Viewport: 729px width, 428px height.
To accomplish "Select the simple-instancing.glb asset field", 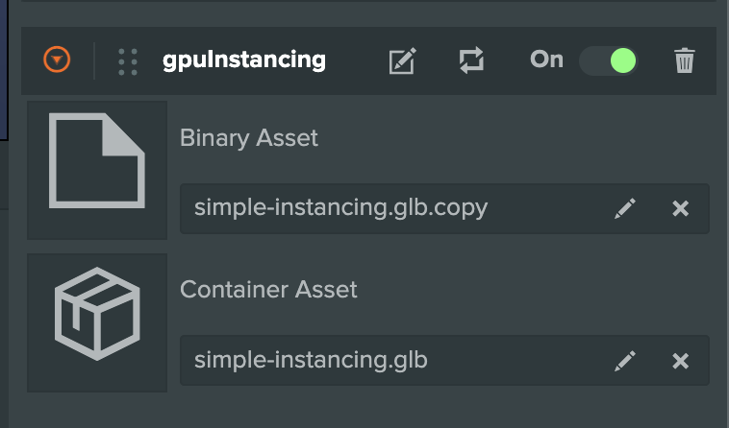I will 385,361.
